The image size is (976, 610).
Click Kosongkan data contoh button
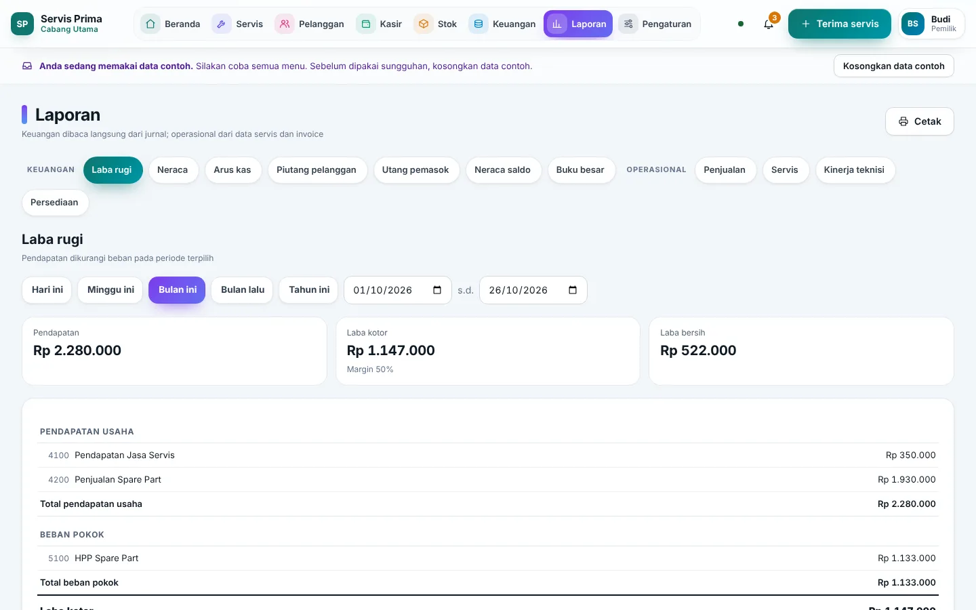click(894, 66)
